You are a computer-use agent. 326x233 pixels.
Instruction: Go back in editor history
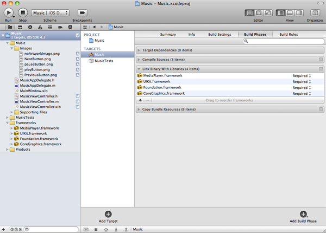coord(94,27)
